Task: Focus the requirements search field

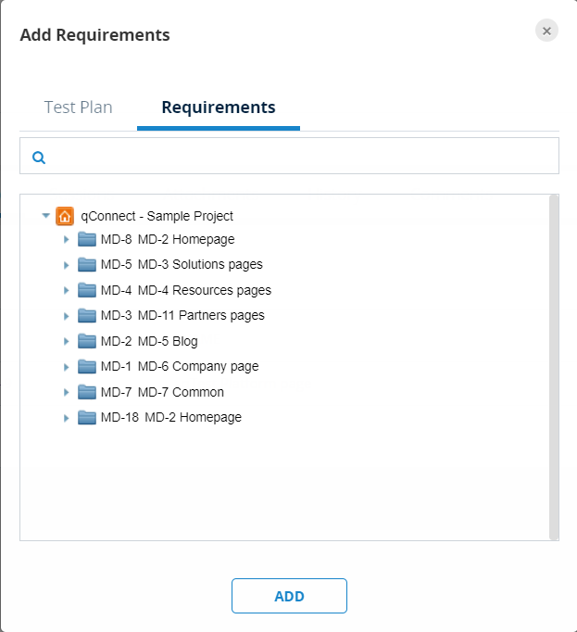Action: [x=296, y=157]
